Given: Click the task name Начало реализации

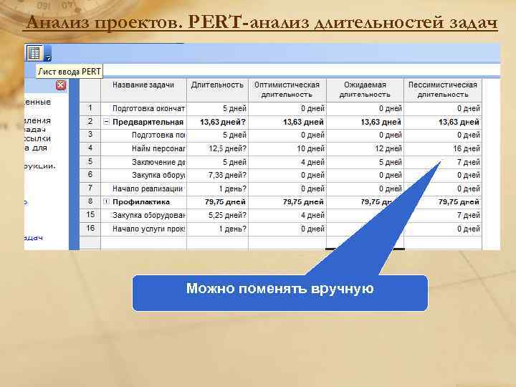Looking at the screenshot, I should 148,189.
